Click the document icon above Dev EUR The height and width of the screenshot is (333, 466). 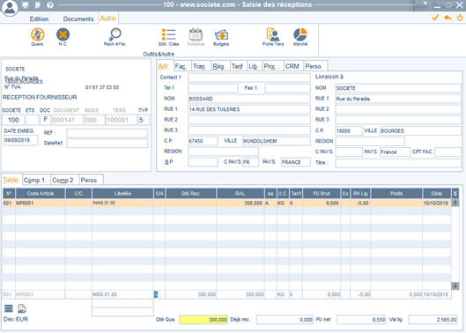point(22,308)
